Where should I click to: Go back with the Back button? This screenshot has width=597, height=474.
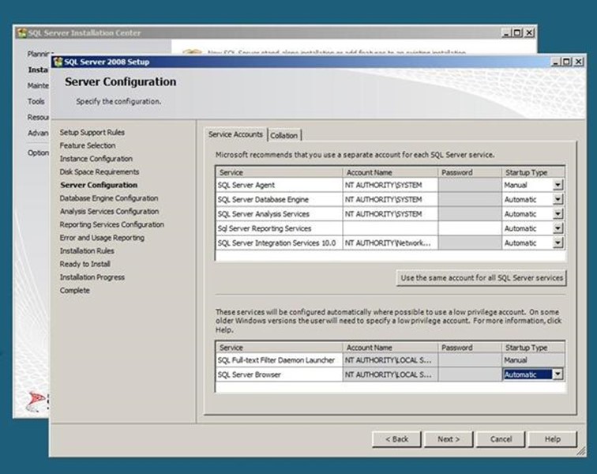pyautogui.click(x=396, y=439)
